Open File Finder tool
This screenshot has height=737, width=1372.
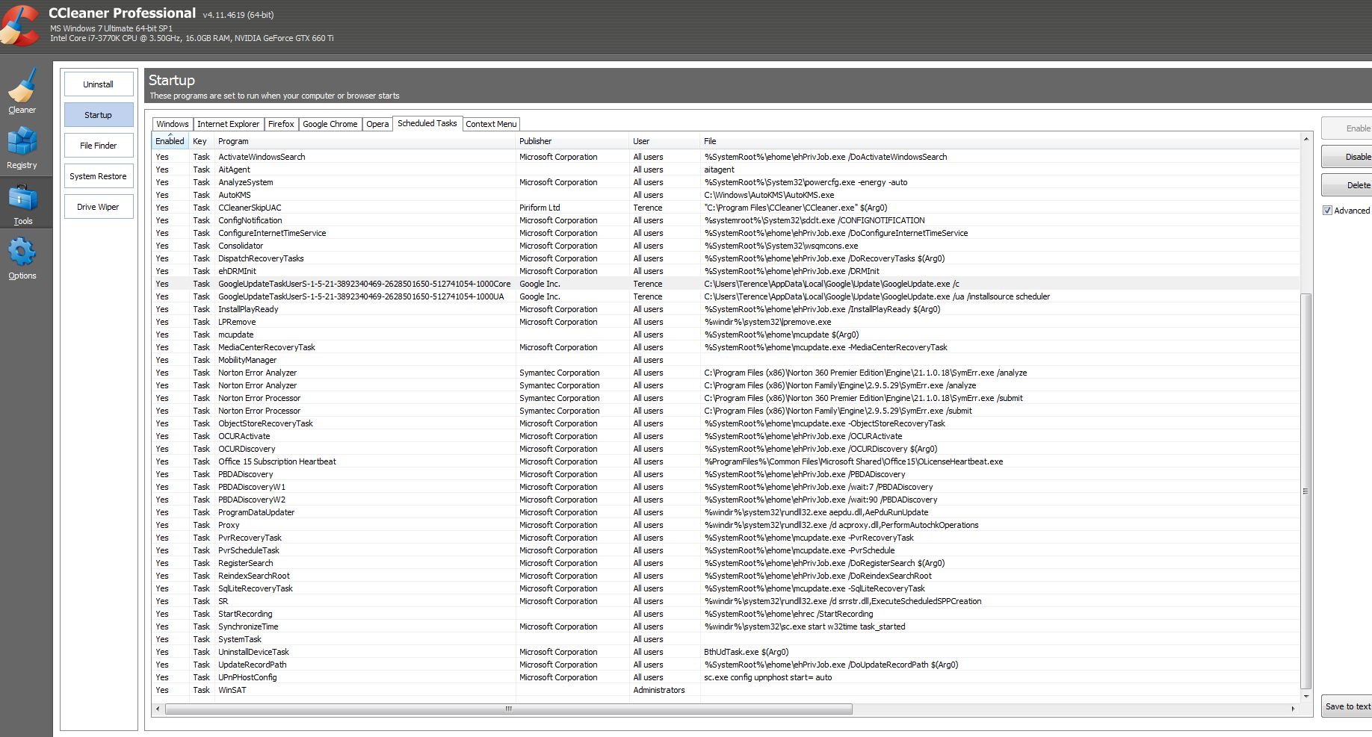coord(98,146)
